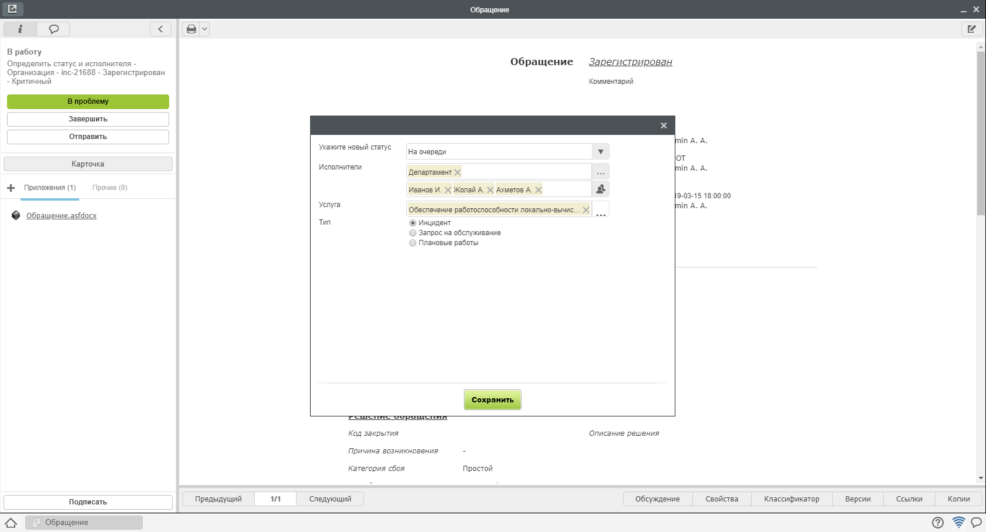
Task: Open the 'Ссылки' tab
Action: (909, 499)
